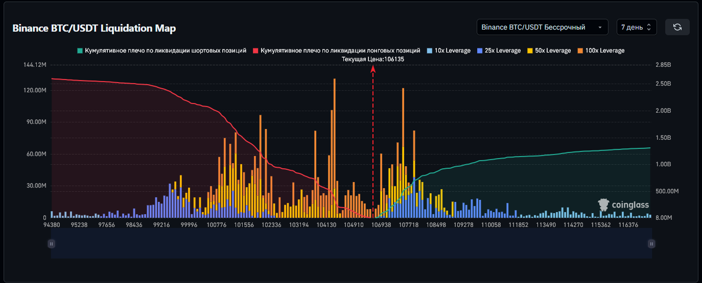
Task: Click the 8.00M right axis label
Action: click(x=663, y=218)
